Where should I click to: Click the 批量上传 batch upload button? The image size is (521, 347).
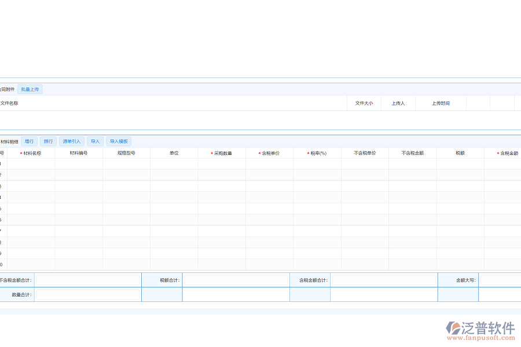[30, 89]
